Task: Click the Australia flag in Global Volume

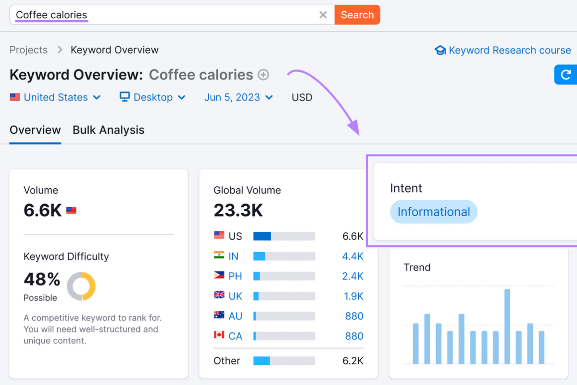Action: 219,316
